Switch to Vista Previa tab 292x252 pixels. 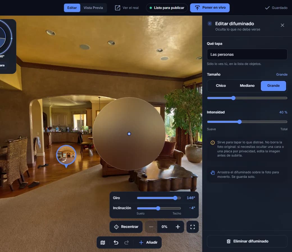(93, 8)
